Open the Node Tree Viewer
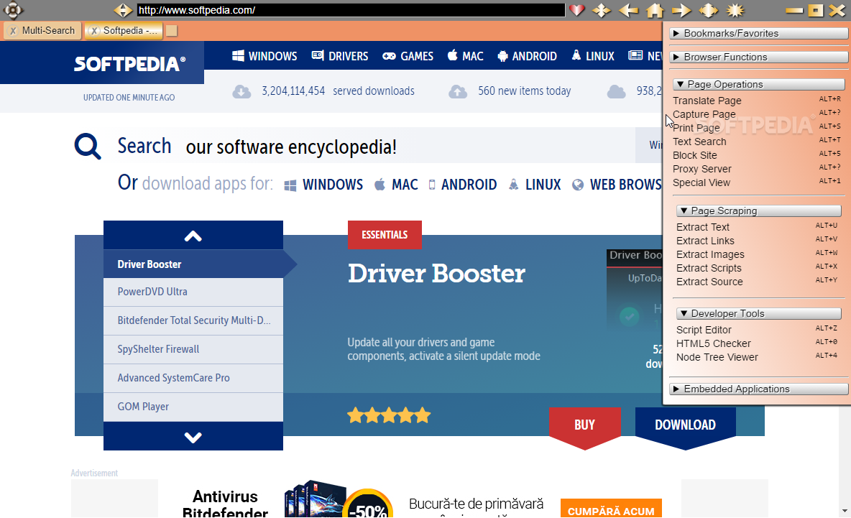The height and width of the screenshot is (518, 851). tap(717, 357)
